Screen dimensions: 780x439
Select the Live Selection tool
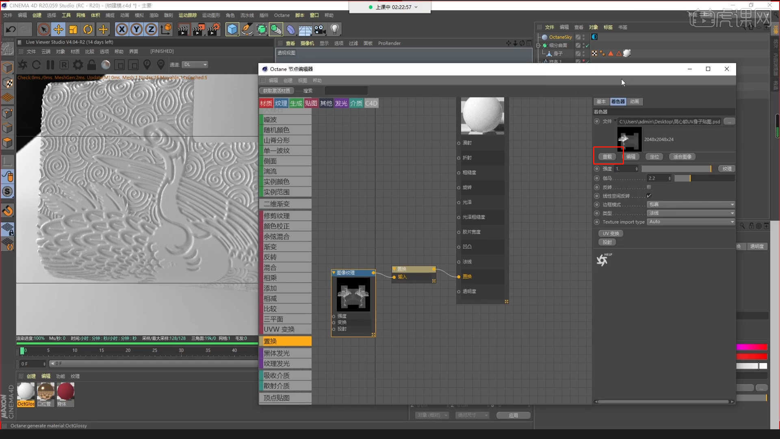point(43,29)
